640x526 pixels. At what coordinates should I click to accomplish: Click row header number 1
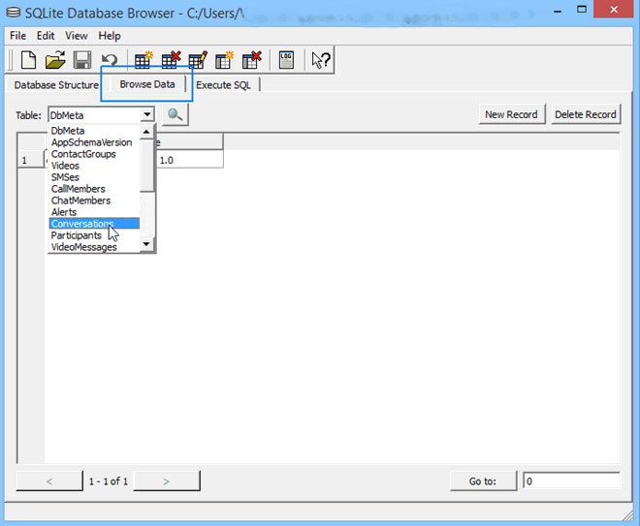[31, 160]
